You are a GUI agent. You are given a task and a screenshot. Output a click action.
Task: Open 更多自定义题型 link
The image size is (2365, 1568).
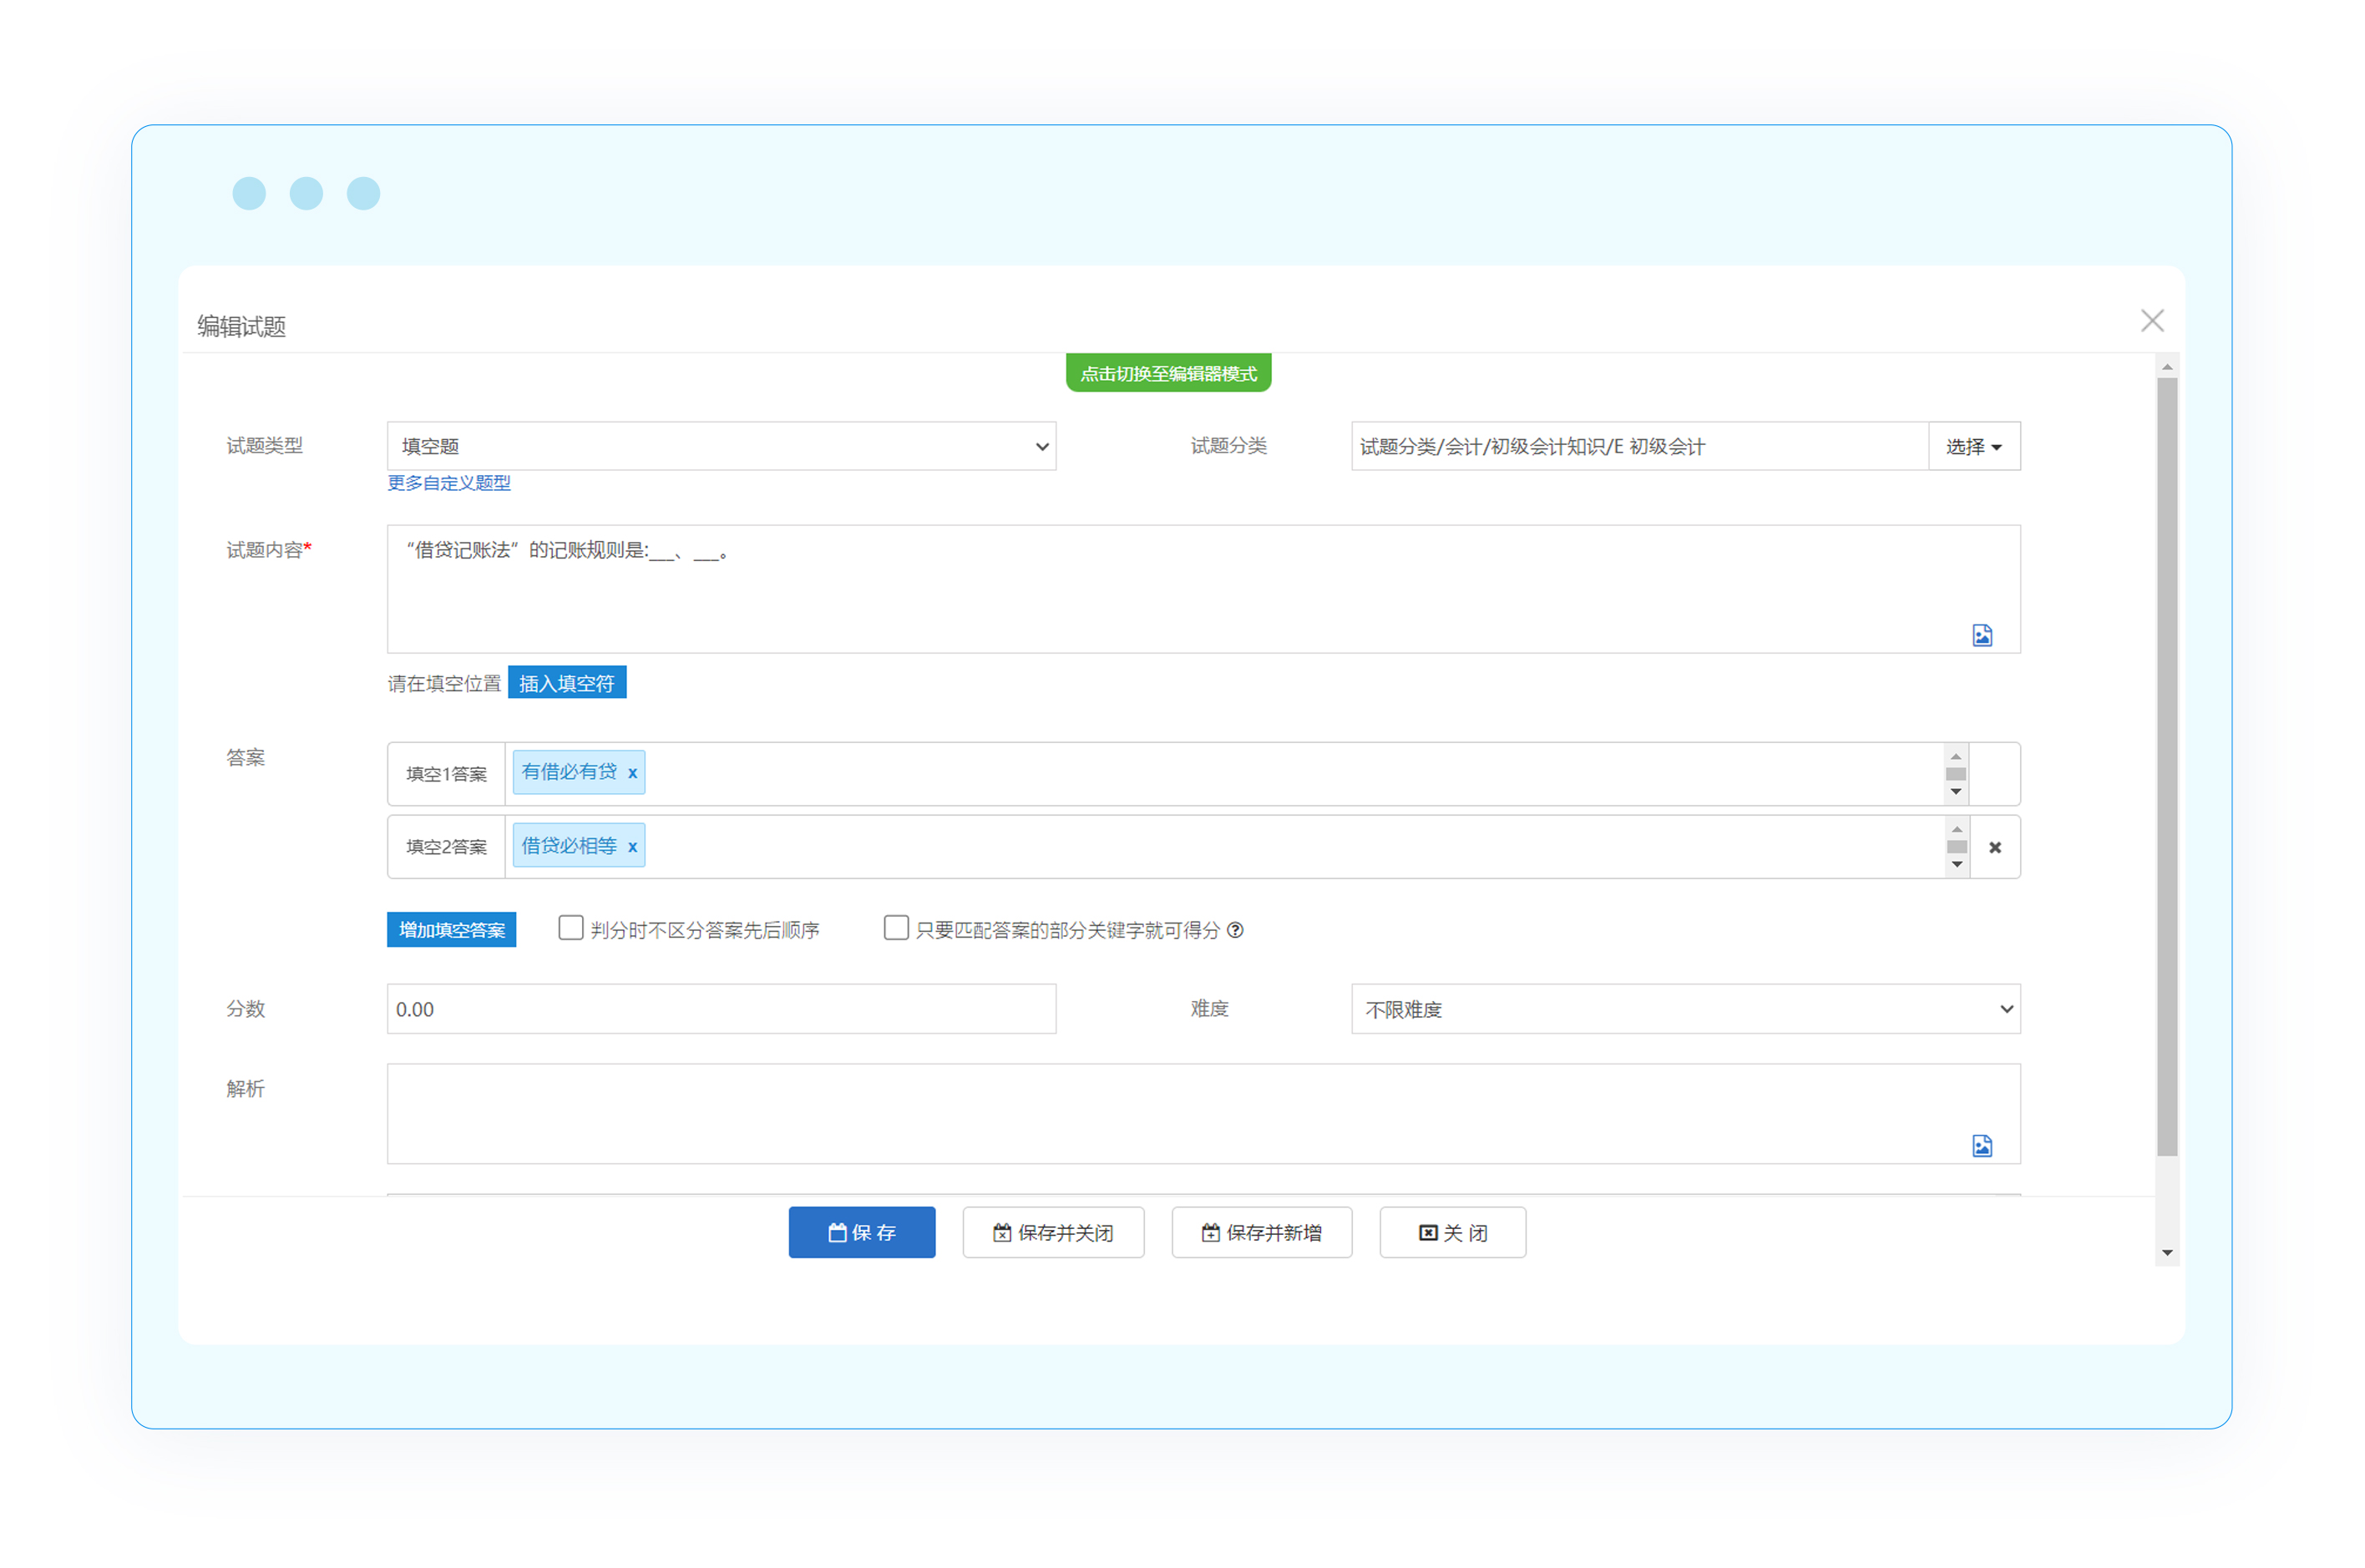point(449,483)
